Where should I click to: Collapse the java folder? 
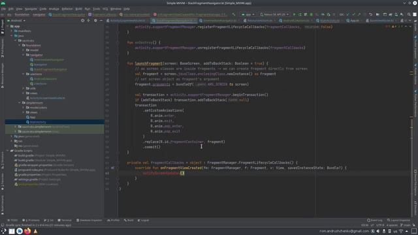[x=12, y=36]
